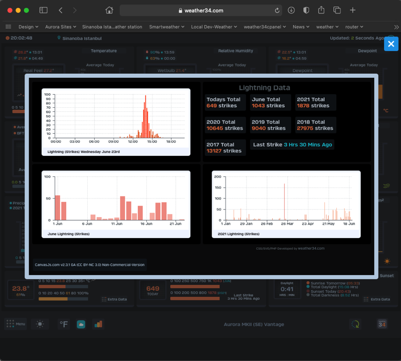Open the privacy report shield
Viewport: 401px width, 361px height.
click(306, 10)
